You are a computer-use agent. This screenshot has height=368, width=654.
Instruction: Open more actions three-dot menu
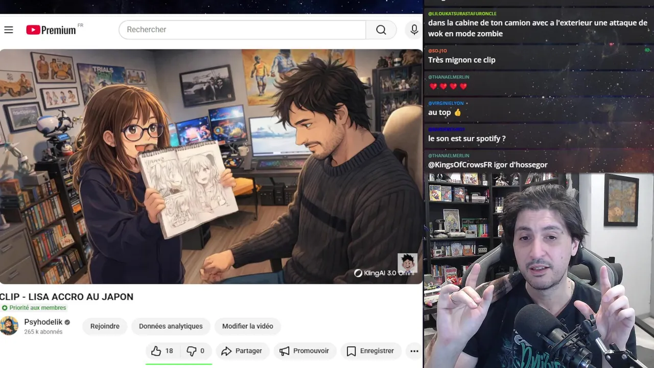(414, 351)
